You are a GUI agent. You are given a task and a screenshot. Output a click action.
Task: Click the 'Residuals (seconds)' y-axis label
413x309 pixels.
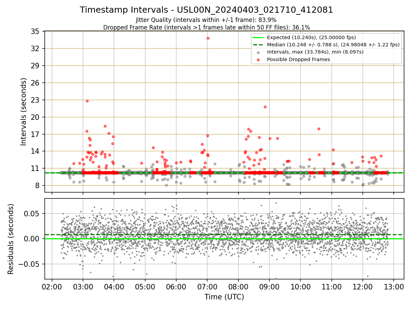11,239
